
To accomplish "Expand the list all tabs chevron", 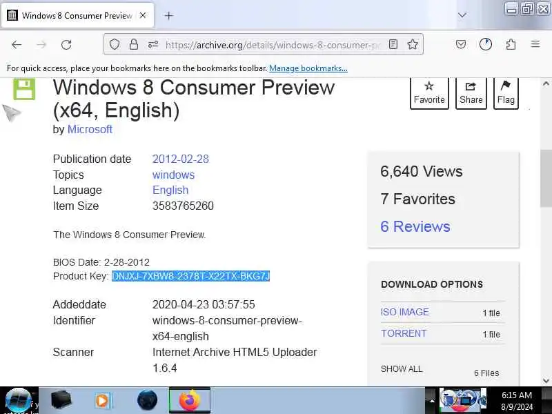I will click(x=462, y=15).
